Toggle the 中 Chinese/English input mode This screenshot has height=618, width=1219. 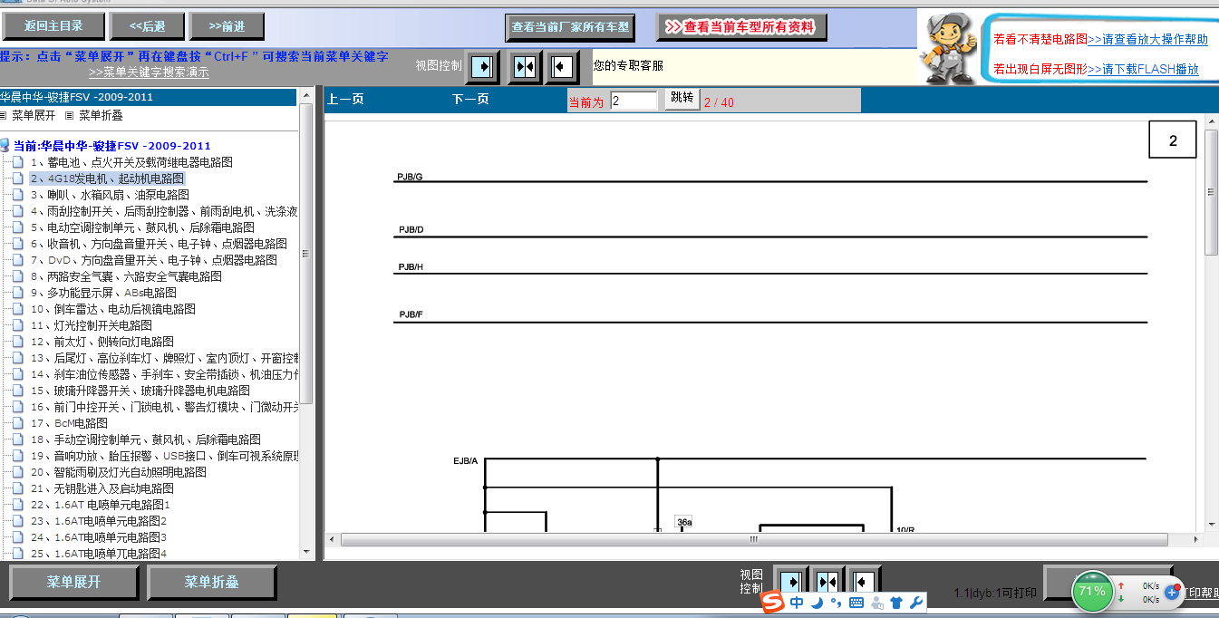point(797,603)
